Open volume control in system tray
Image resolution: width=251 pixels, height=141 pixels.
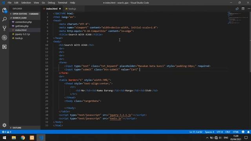click(220, 137)
